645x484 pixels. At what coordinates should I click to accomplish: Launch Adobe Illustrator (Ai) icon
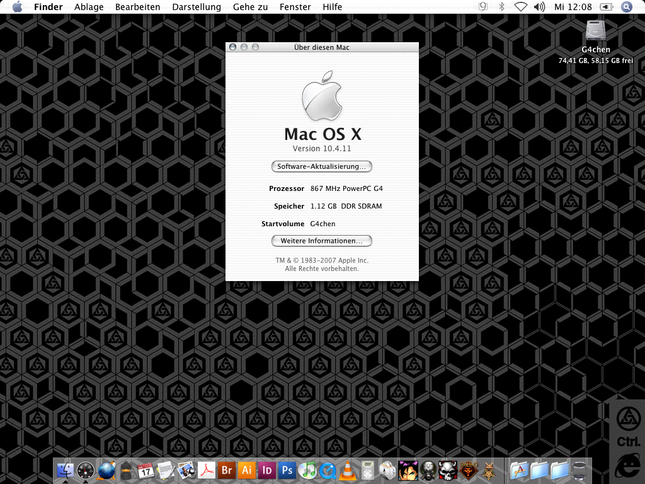coord(247,470)
